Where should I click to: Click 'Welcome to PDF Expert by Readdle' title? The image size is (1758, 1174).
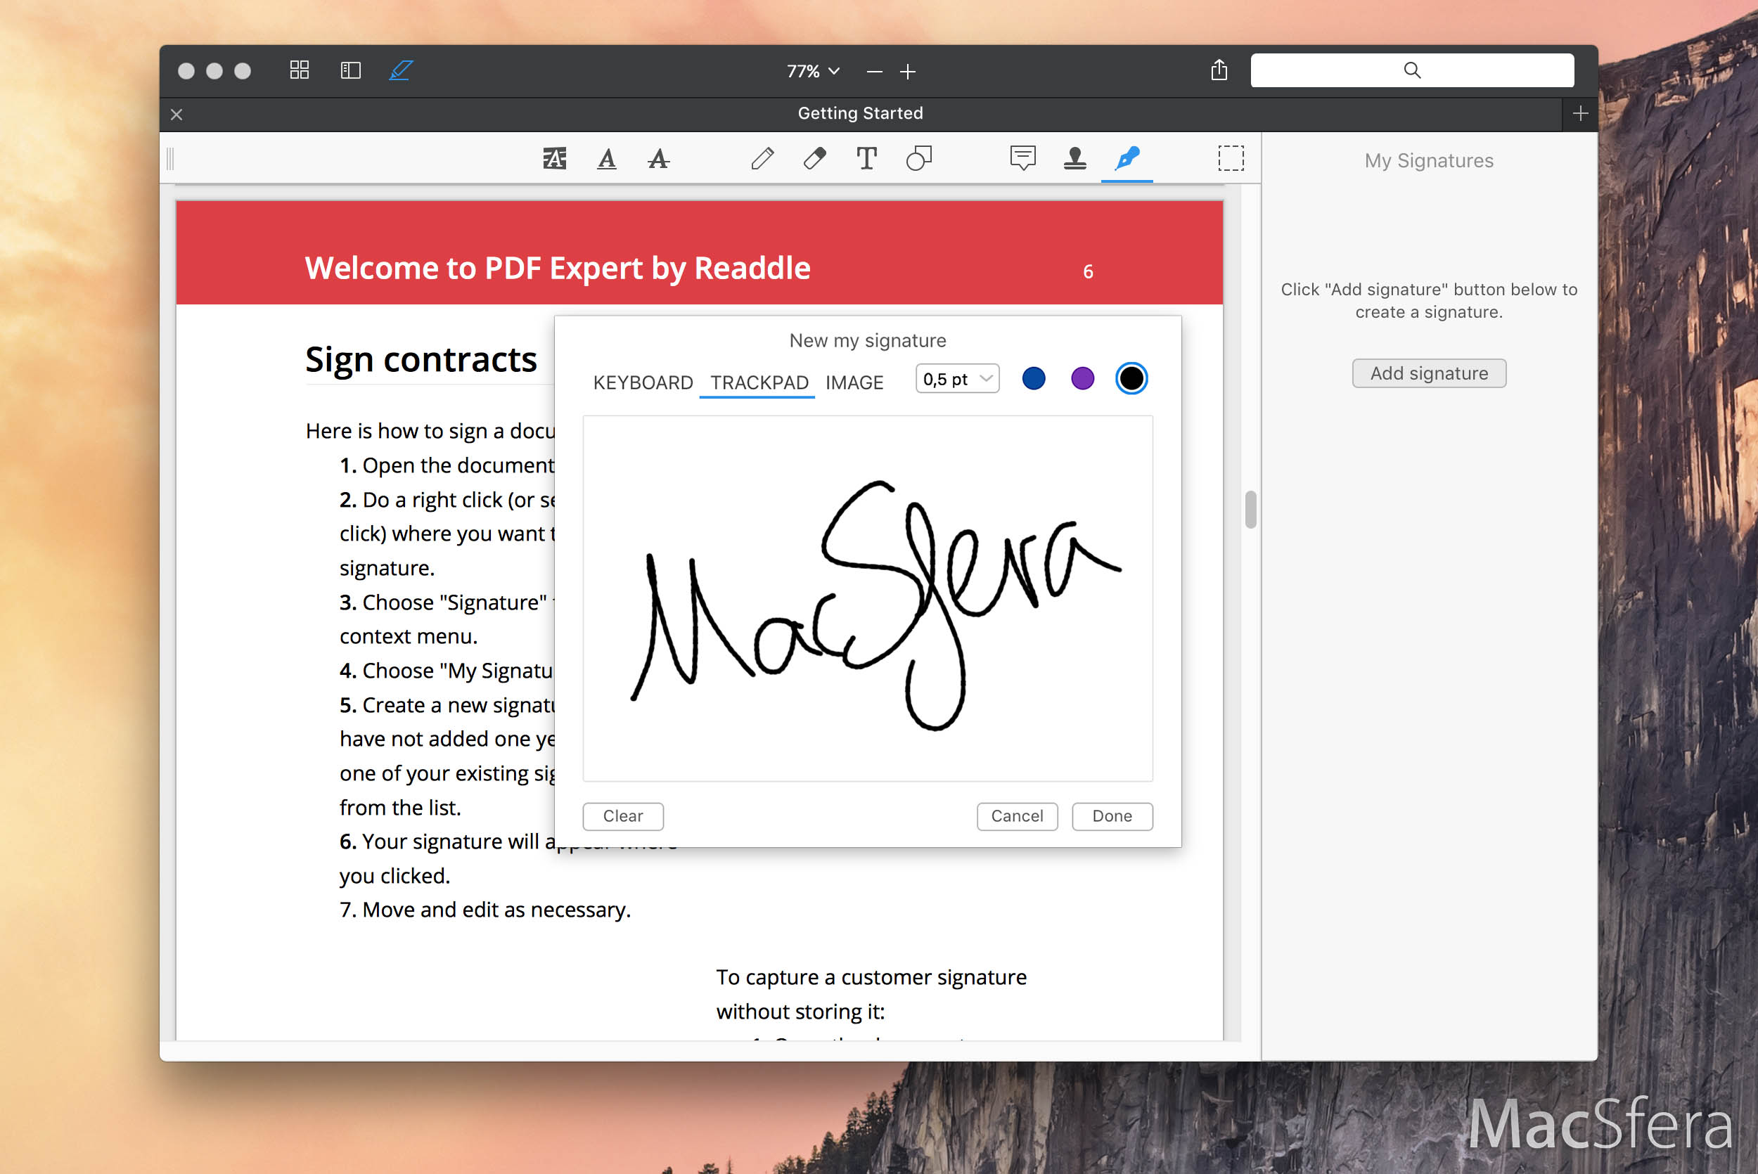(x=557, y=268)
